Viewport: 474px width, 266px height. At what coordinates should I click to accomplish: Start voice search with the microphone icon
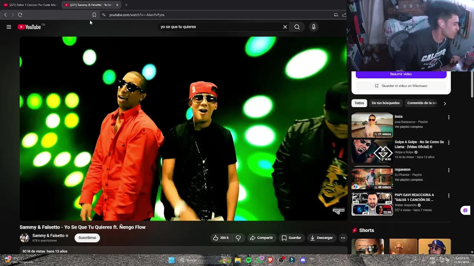coord(314,27)
